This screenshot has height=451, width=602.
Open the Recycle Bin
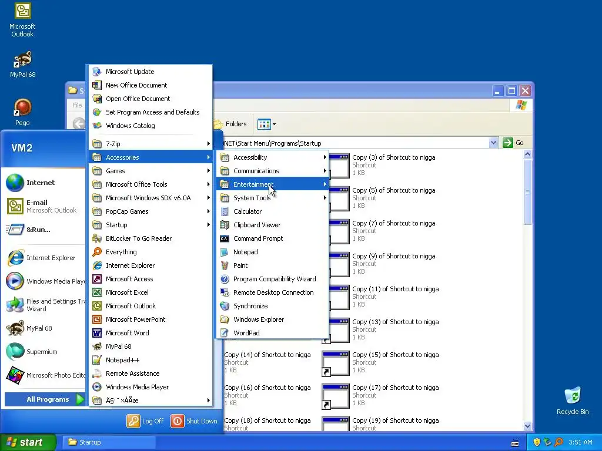tap(573, 400)
